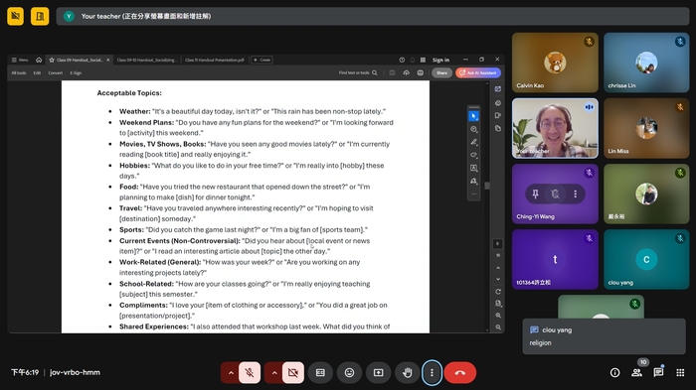This screenshot has width=696, height=390.
Task: Open video settings arrow beside camera
Action: tap(273, 373)
